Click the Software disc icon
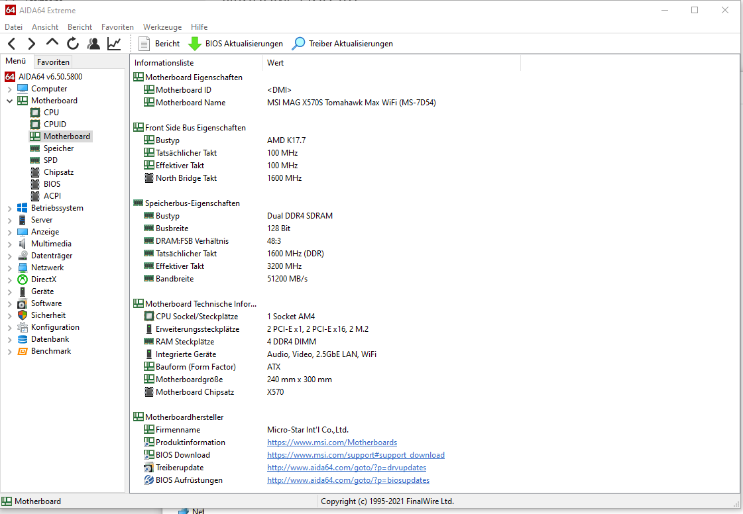 point(23,303)
